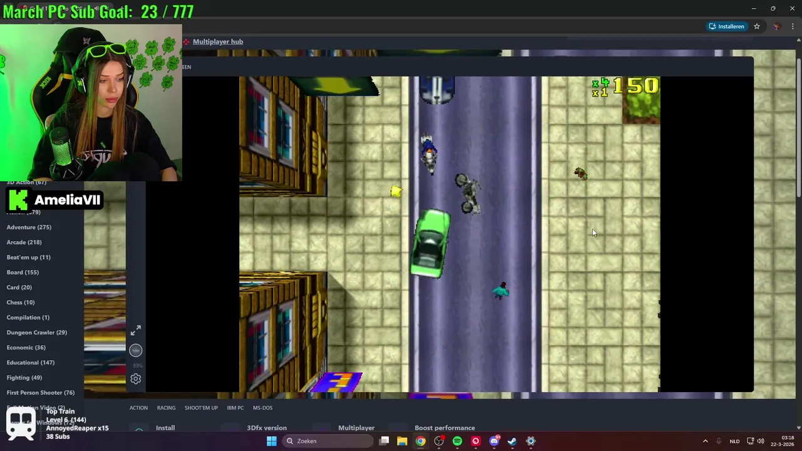
Task: Select the Compilation (1) category
Action: [x=28, y=318]
